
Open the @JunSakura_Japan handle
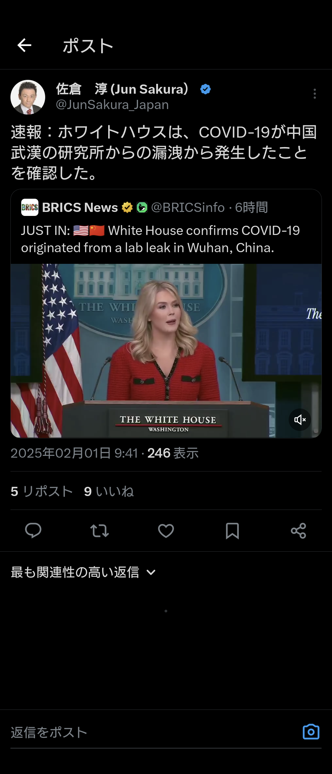click(x=112, y=105)
